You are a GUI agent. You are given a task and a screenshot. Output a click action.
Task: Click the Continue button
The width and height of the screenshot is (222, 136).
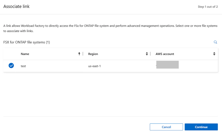click(x=201, y=127)
